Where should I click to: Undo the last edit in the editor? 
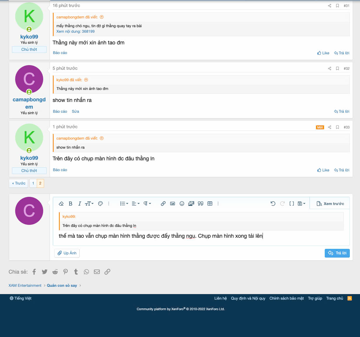pyautogui.click(x=273, y=204)
